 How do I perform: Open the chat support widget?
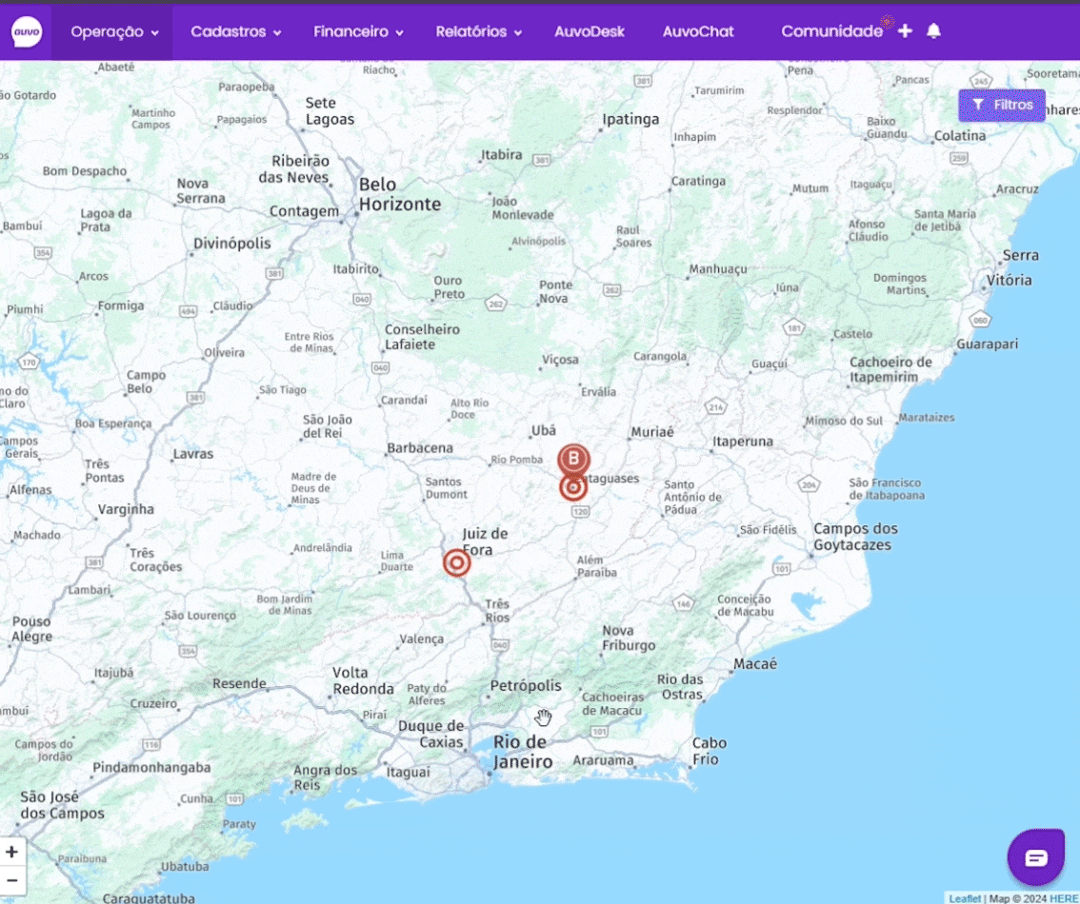1035,857
